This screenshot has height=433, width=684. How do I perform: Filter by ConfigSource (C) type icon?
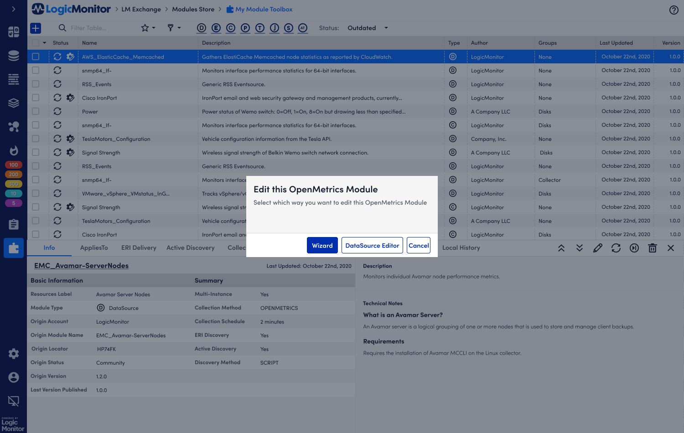coord(231,28)
